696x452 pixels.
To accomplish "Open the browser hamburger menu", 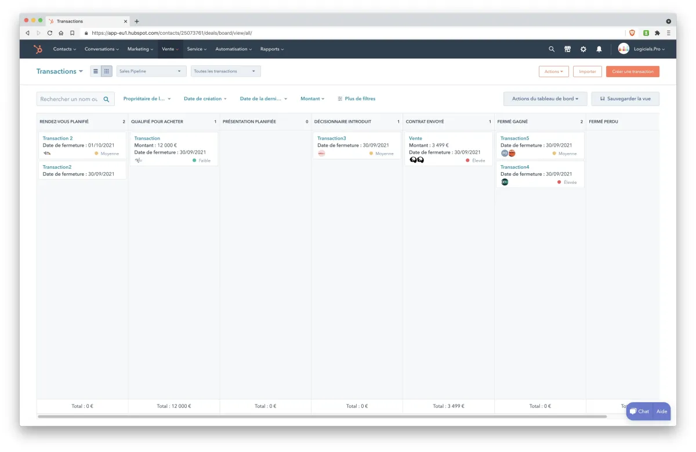I will coord(669,33).
